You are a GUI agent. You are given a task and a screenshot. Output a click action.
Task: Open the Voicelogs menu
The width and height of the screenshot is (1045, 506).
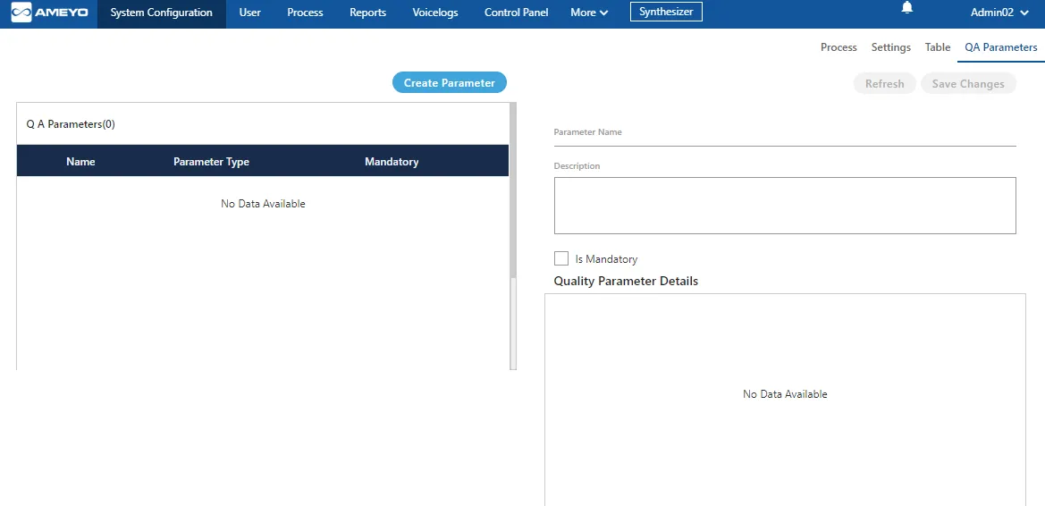[x=435, y=13]
